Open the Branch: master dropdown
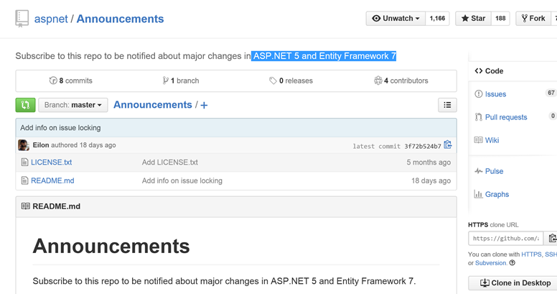The image size is (557, 294). tap(72, 105)
